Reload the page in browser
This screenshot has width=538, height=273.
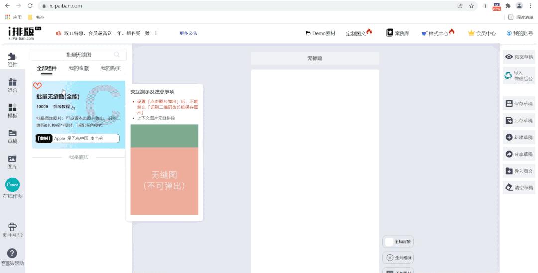30,6
